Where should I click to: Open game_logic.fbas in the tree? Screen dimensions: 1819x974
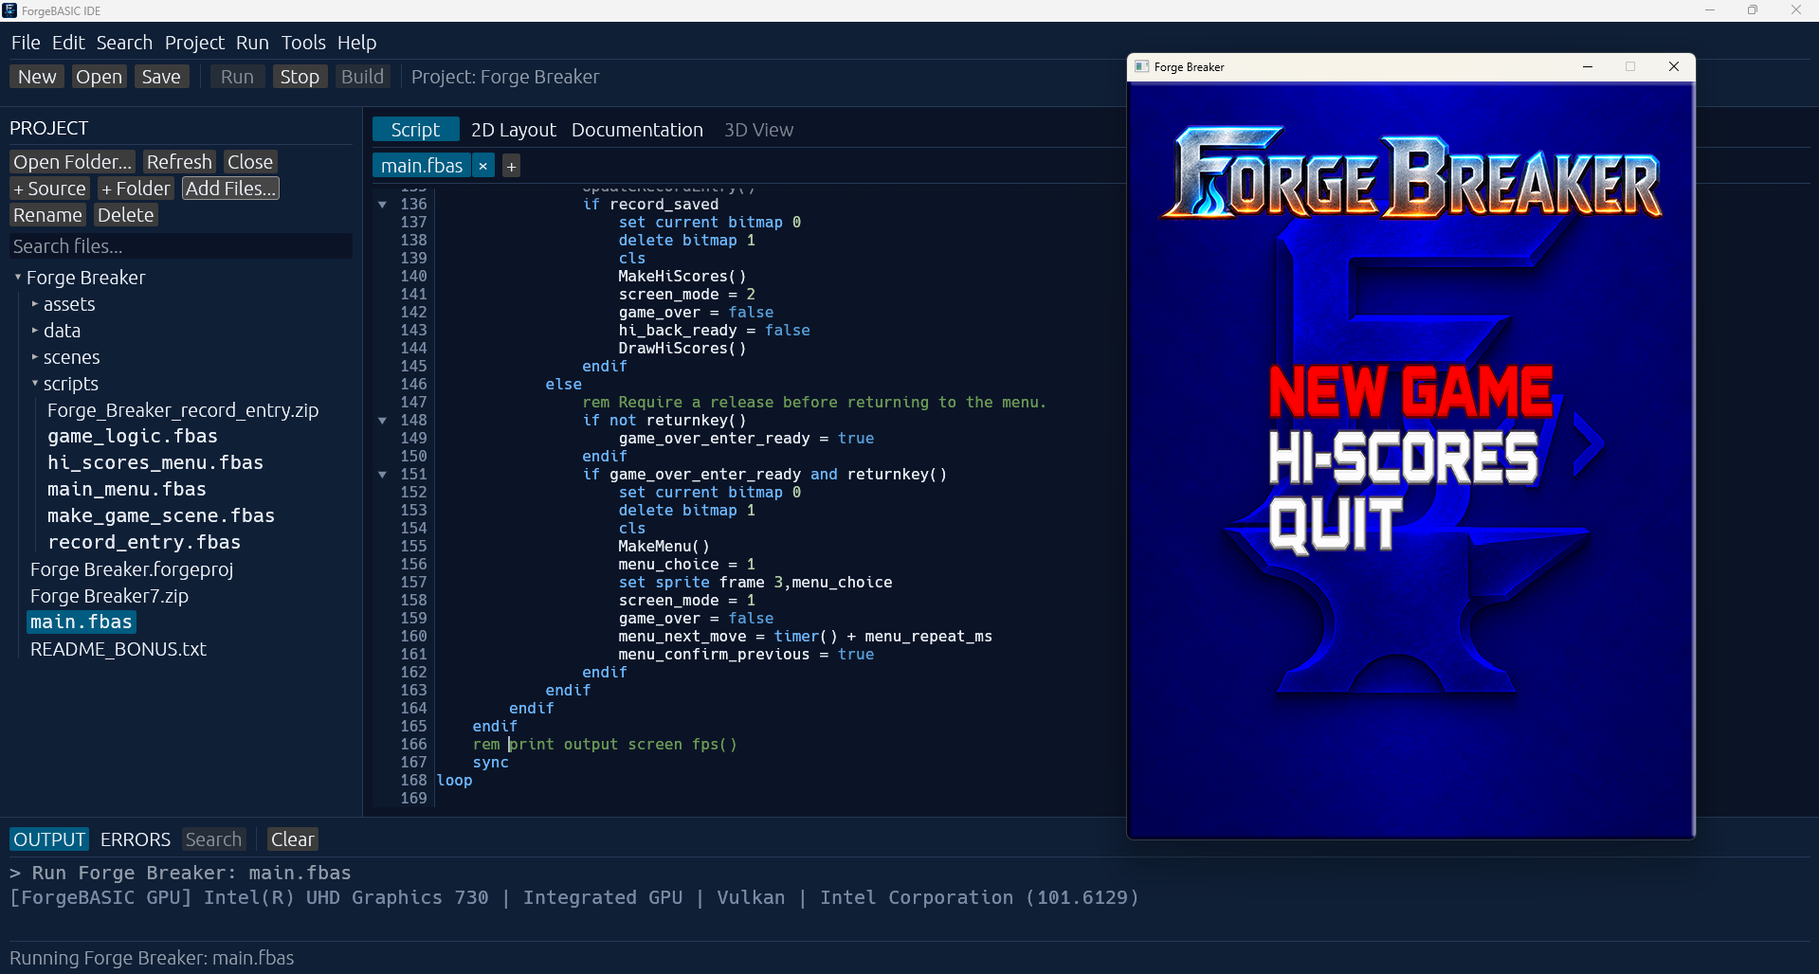pos(133,437)
